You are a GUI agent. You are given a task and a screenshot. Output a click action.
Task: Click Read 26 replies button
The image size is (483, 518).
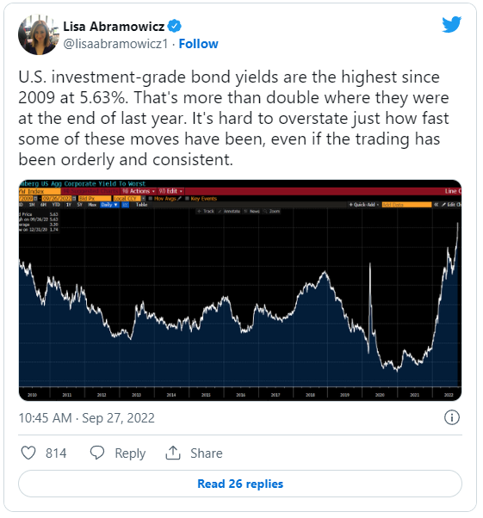click(240, 484)
